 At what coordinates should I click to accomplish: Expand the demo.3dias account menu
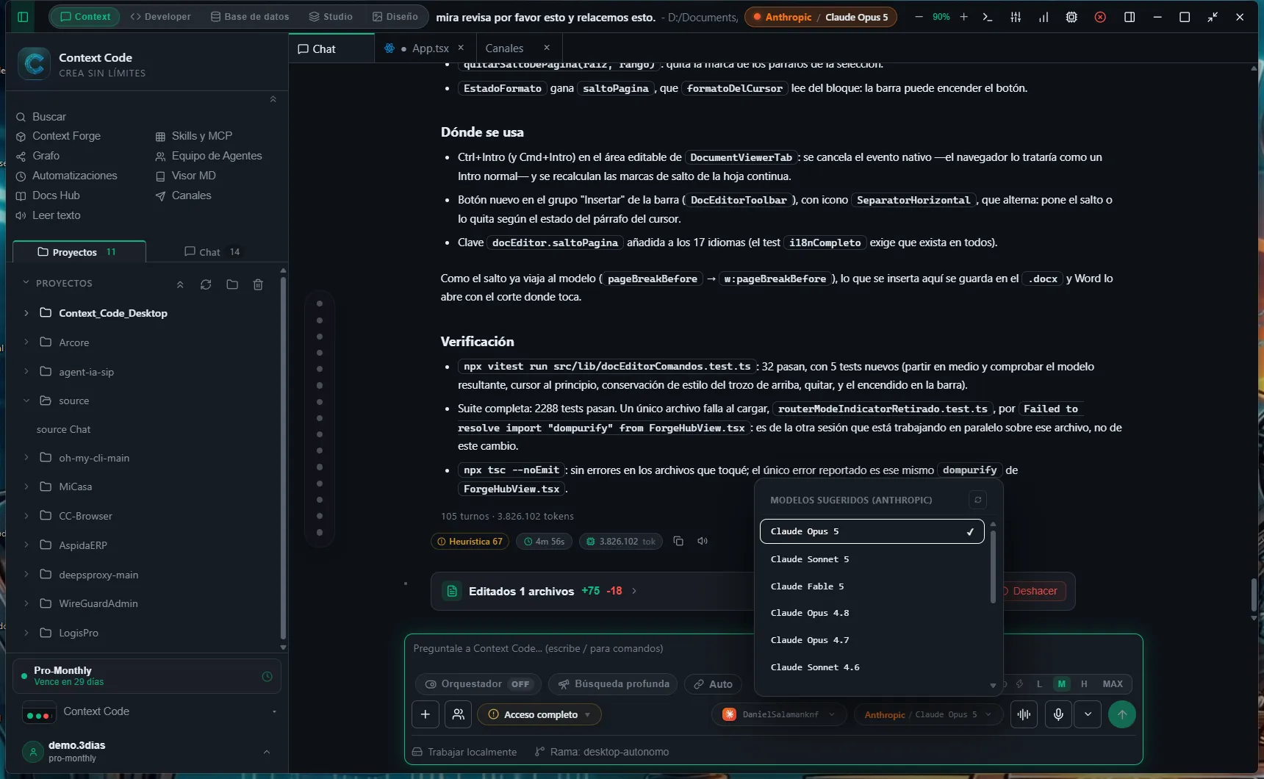tap(267, 752)
